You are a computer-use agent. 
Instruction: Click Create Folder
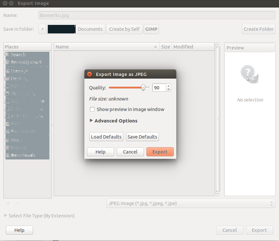258,29
